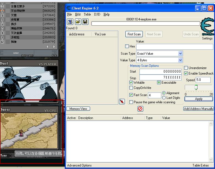Viewport: 215px width, 169px height.
Task: Open the File menu
Action: (69, 14)
